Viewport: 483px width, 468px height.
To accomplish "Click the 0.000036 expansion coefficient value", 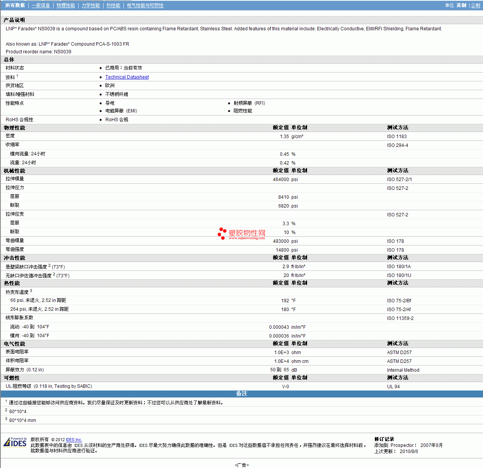I will point(279,336).
